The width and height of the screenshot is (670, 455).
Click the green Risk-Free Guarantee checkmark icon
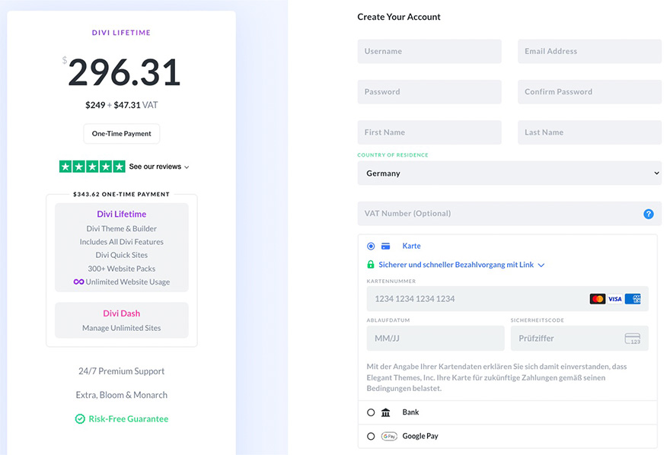click(x=80, y=419)
